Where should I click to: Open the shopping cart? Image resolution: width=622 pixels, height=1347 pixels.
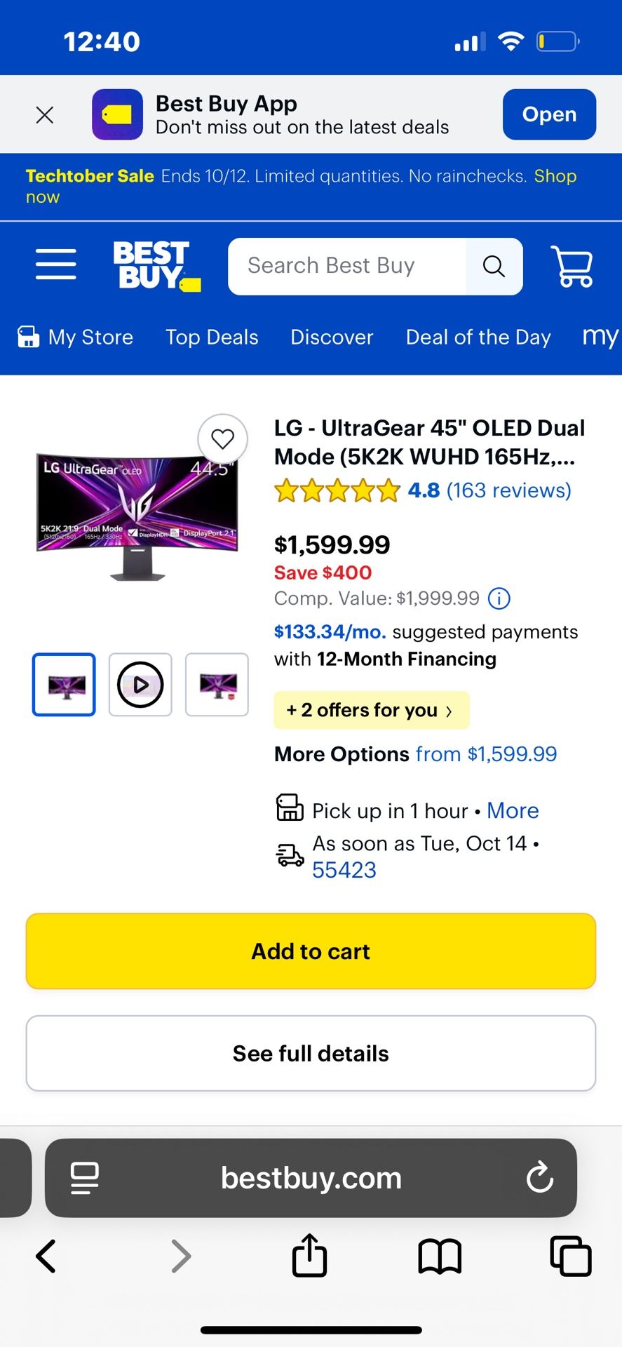click(x=572, y=266)
